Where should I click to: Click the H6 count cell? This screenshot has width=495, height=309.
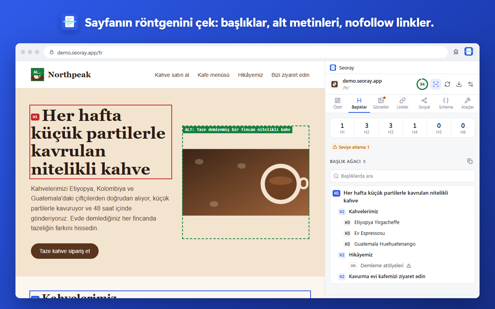[463, 128]
